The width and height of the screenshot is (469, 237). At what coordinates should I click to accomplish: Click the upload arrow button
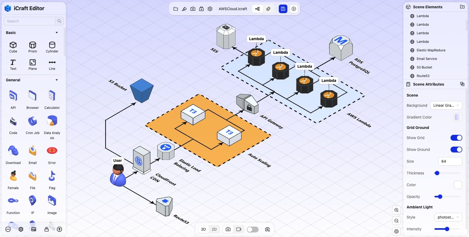[x=59, y=229]
